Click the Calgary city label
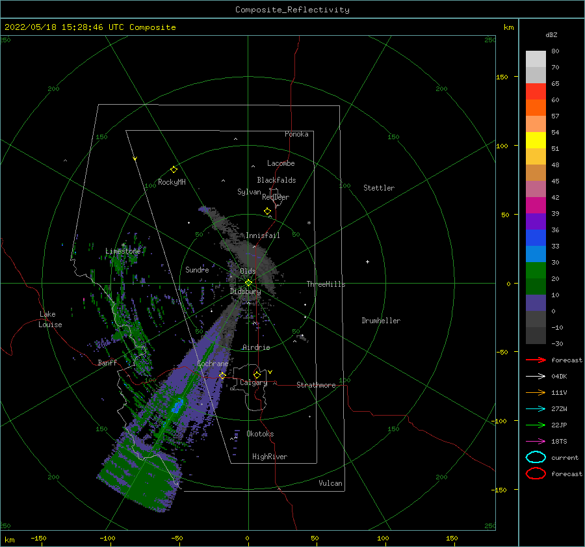Screen dimensions: 585x547 (x=253, y=382)
